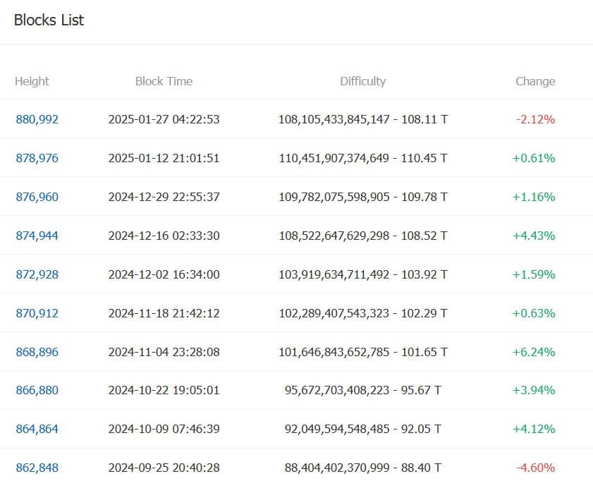Viewport: 593px width, 481px height.
Task: Open block height 878,976 link
Action: [37, 158]
